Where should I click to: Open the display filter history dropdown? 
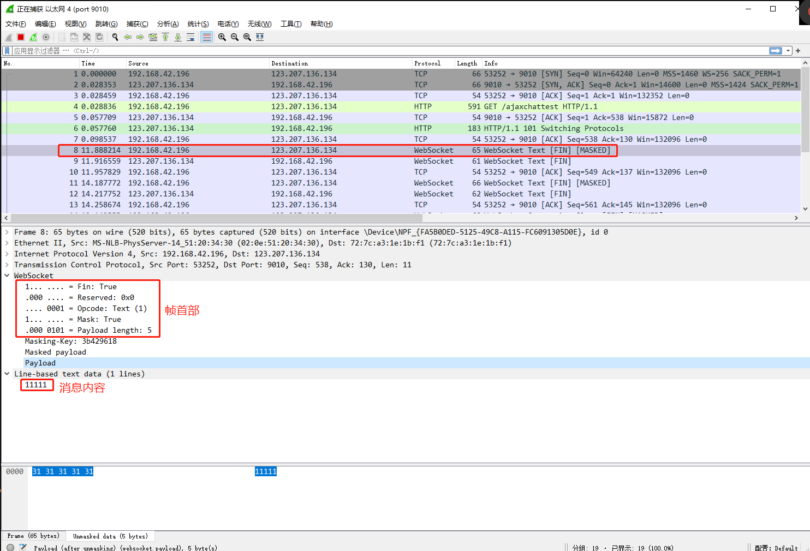click(x=788, y=50)
